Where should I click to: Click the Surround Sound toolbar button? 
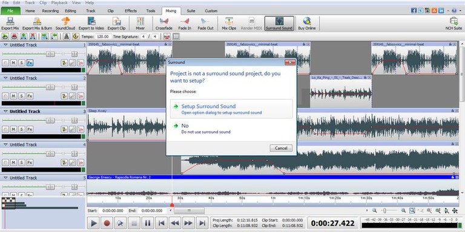[279, 24]
